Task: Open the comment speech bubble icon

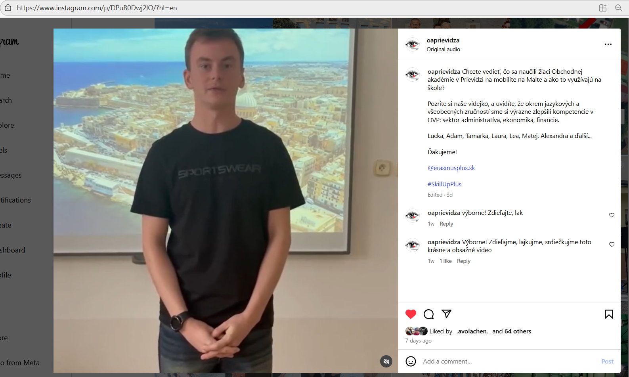Action: pyautogui.click(x=428, y=314)
